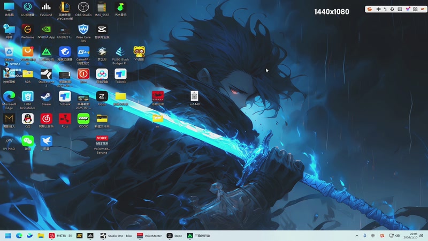Screen dimensions: 428x241
Task: Open the Windows Start menu
Action: point(8,236)
